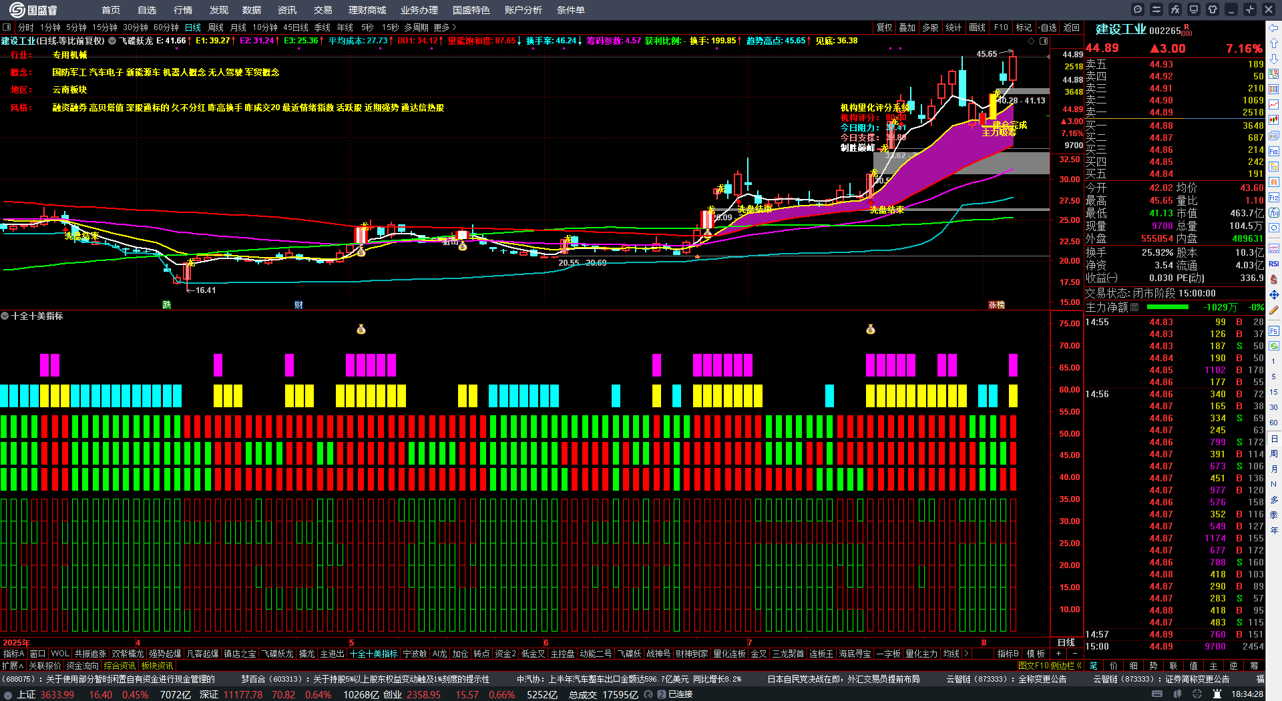Viewport: 1282px width, 701px height.
Task: Open the 交易 menu
Action: (323, 10)
